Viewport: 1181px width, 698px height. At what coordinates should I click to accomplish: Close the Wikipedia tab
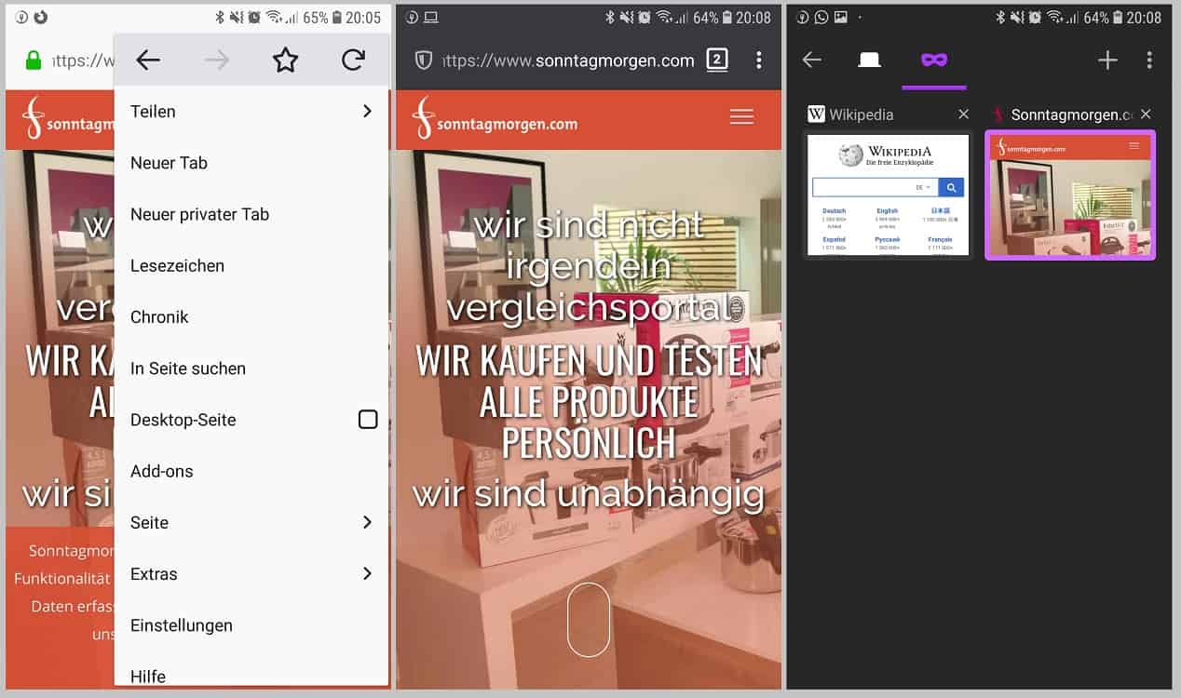(963, 114)
